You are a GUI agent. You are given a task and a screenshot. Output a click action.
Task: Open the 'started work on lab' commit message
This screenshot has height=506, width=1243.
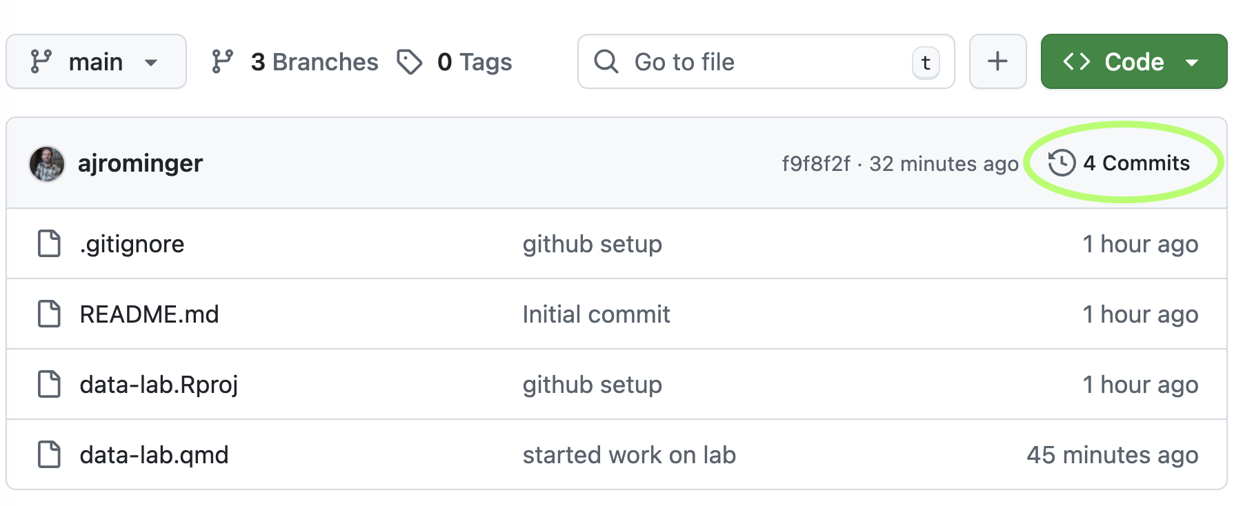pos(629,455)
